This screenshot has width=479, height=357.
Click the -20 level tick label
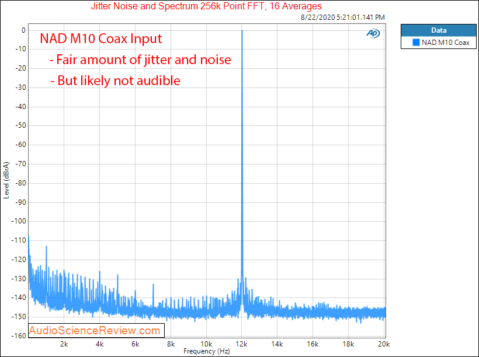tap(21, 68)
